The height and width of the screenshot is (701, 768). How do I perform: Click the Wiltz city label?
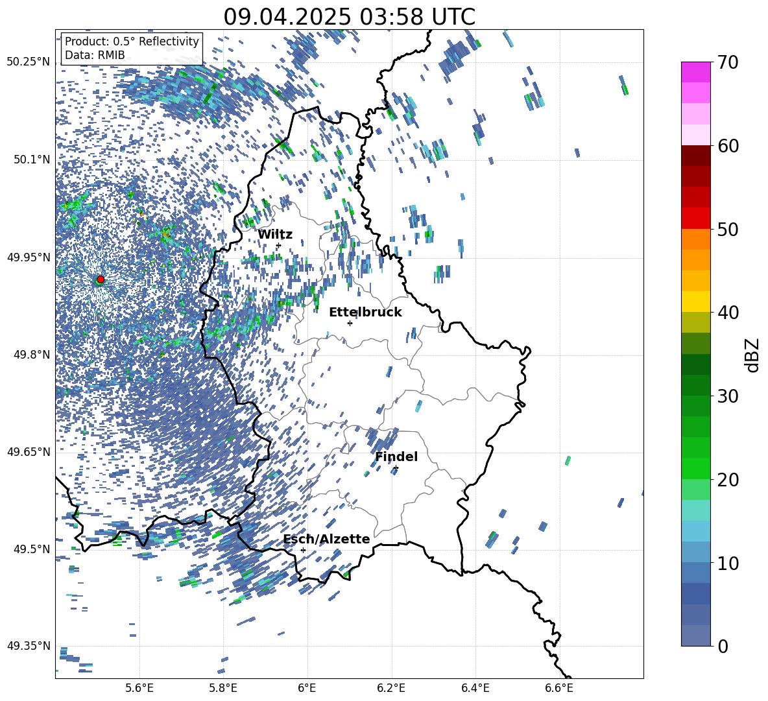tap(275, 235)
